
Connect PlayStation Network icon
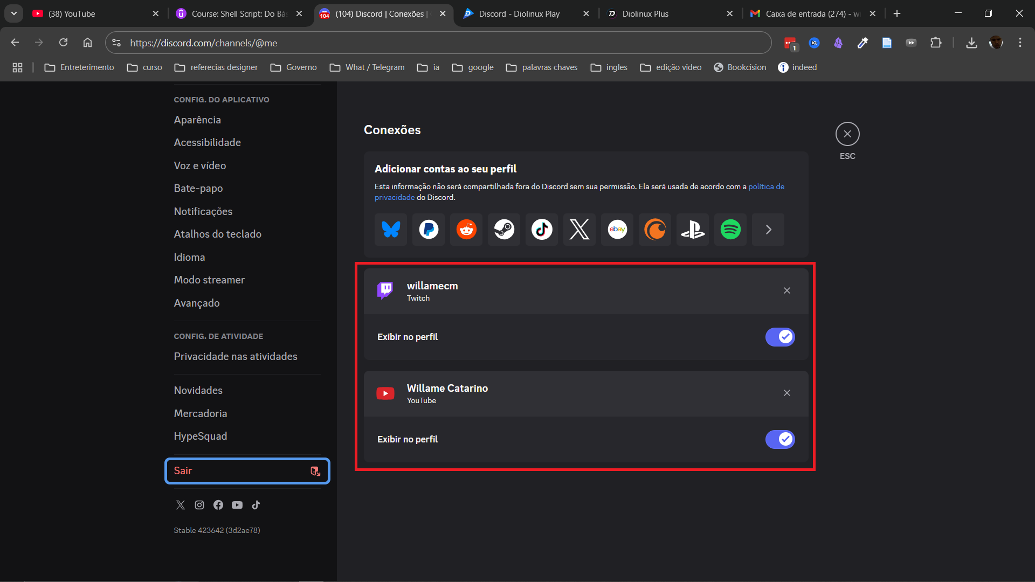point(693,230)
